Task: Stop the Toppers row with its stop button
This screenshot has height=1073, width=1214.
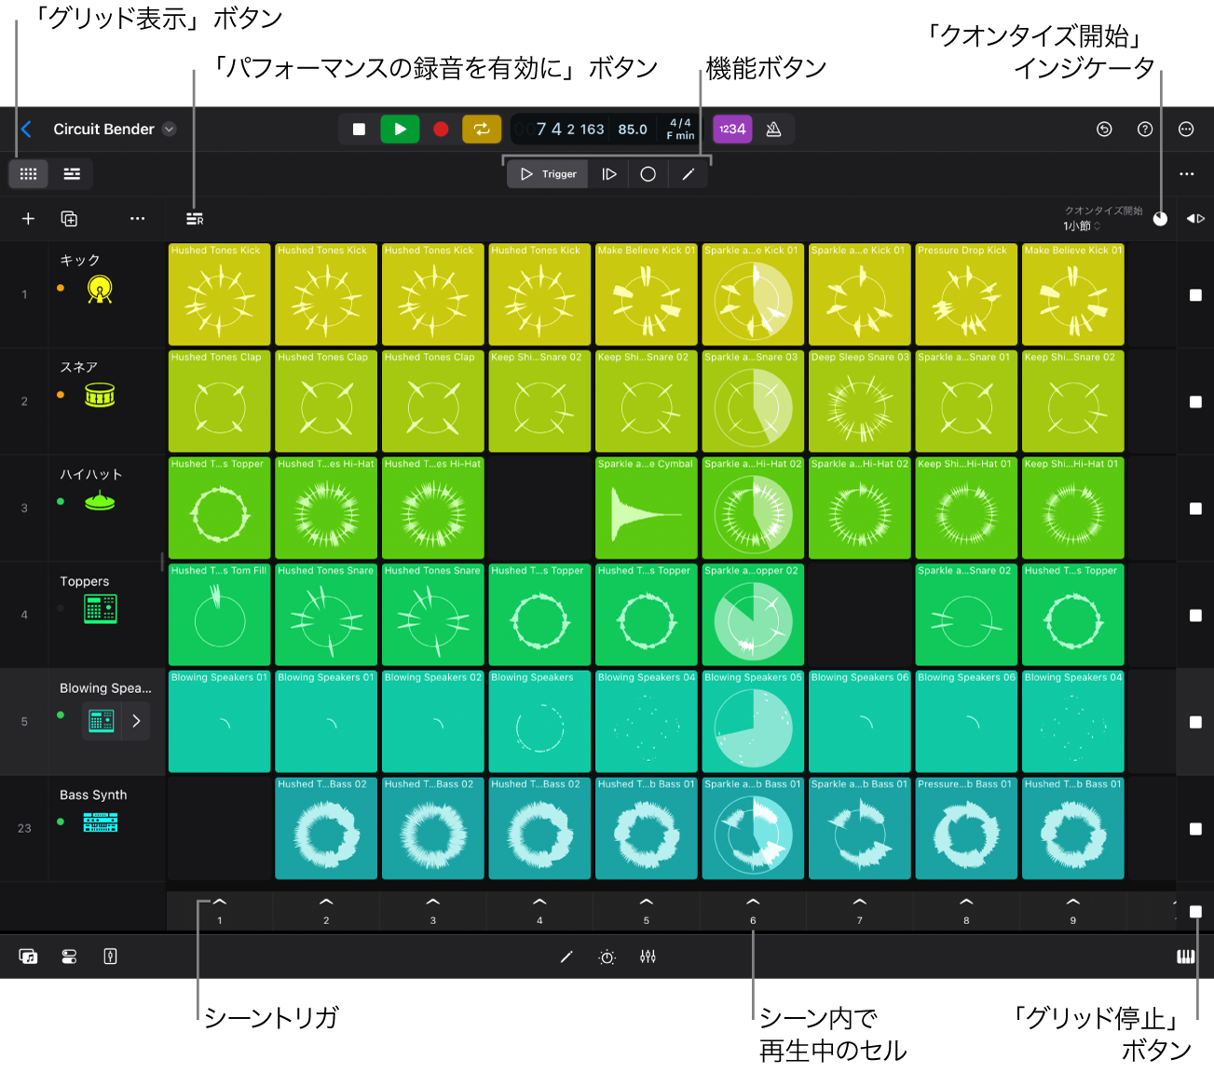Action: pos(1195,616)
